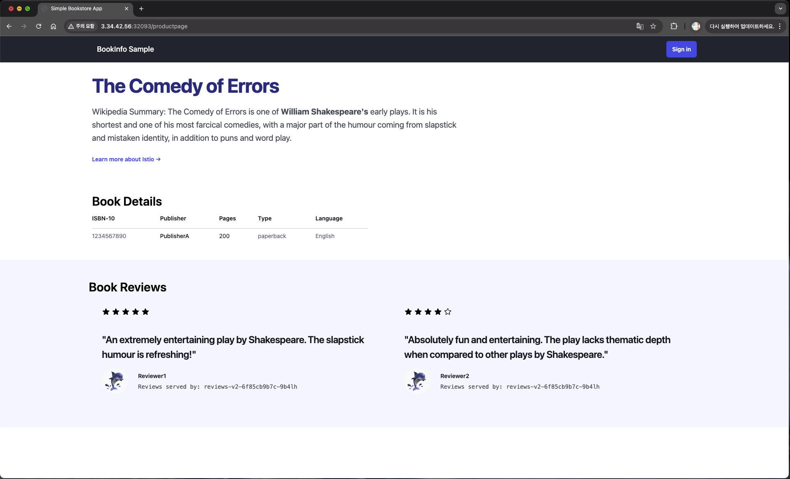790x479 pixels.
Task: Reload the current page
Action: pyautogui.click(x=39, y=26)
